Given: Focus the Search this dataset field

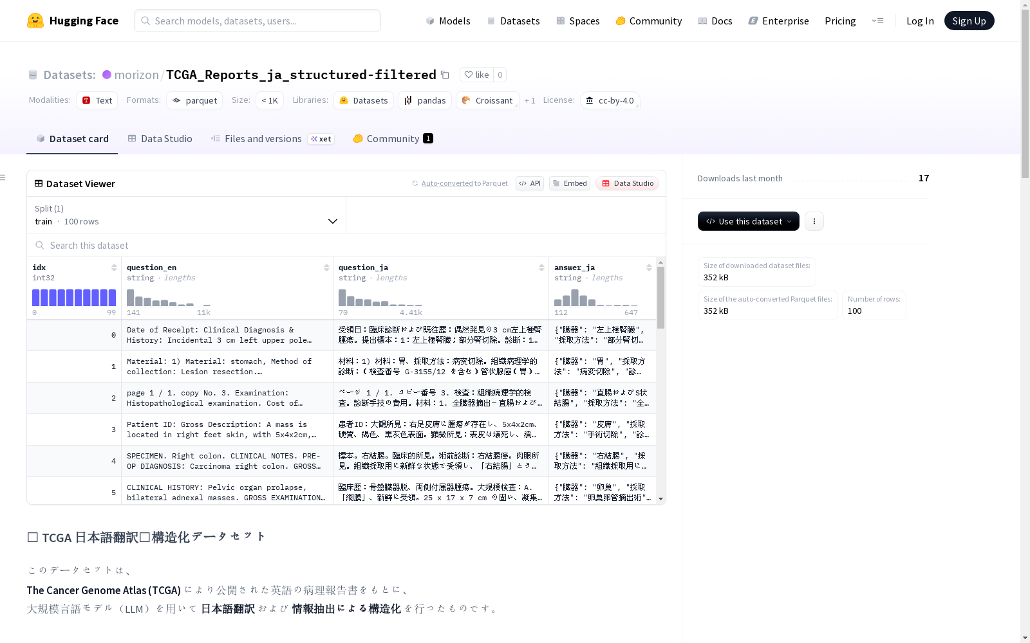Looking at the screenshot, I should [346, 246].
